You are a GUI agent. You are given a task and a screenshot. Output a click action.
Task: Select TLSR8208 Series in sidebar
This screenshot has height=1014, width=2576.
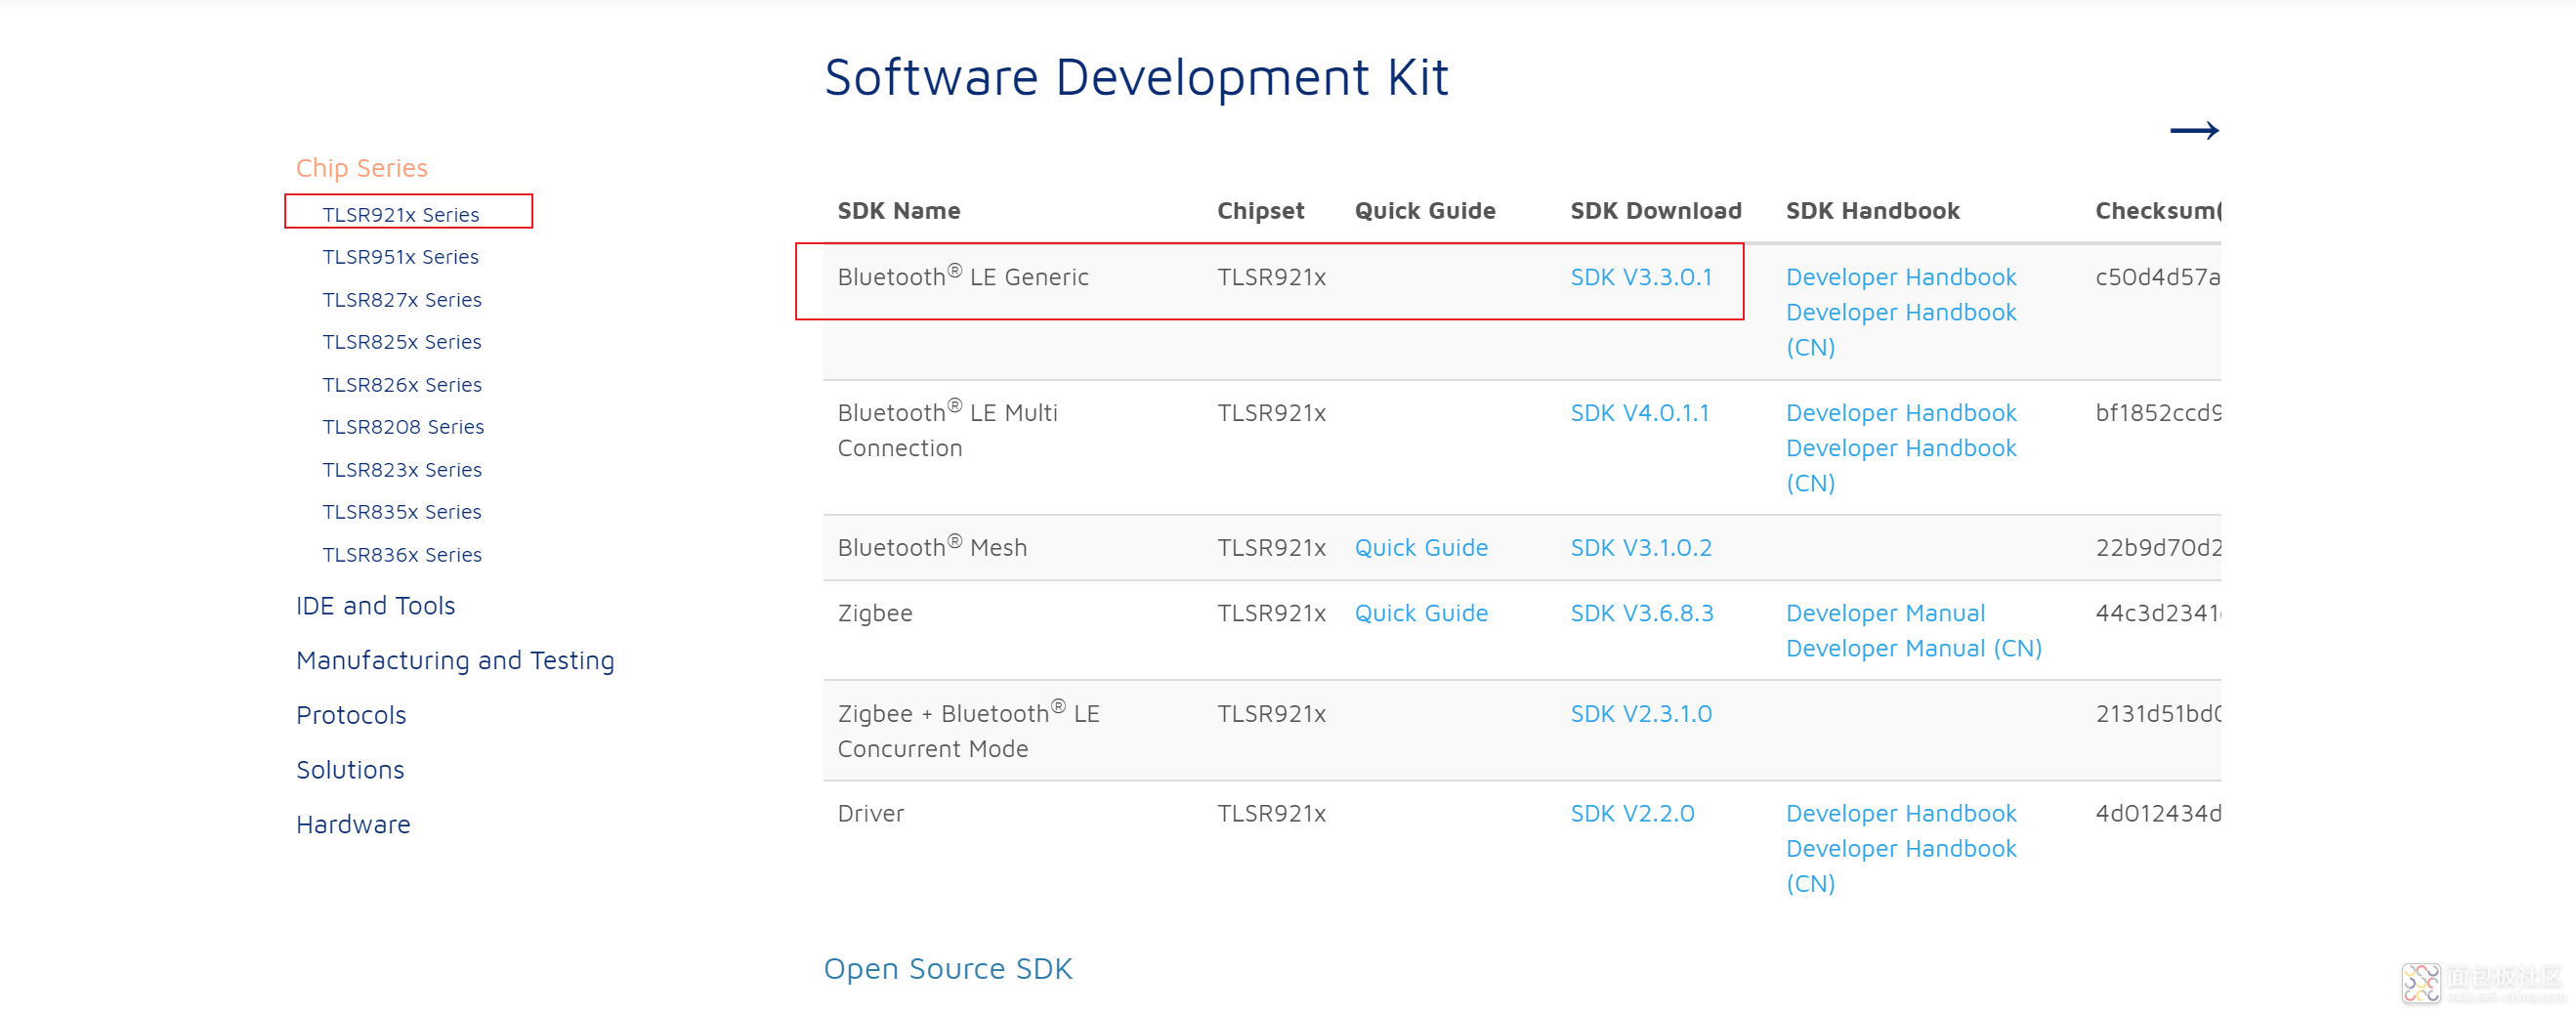[x=403, y=426]
